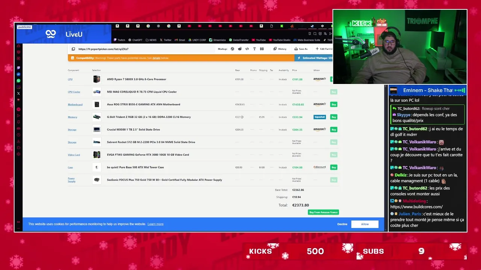Click the Estimated Wattage banner
Image resolution: width=481 pixels, height=270 pixels.
pyautogui.click(x=313, y=58)
